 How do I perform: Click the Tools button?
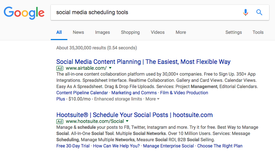pyautogui.click(x=258, y=32)
